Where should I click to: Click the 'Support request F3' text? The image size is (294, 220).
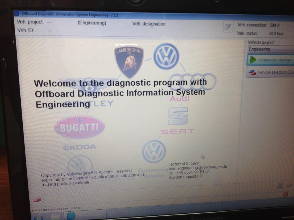coord(185,177)
